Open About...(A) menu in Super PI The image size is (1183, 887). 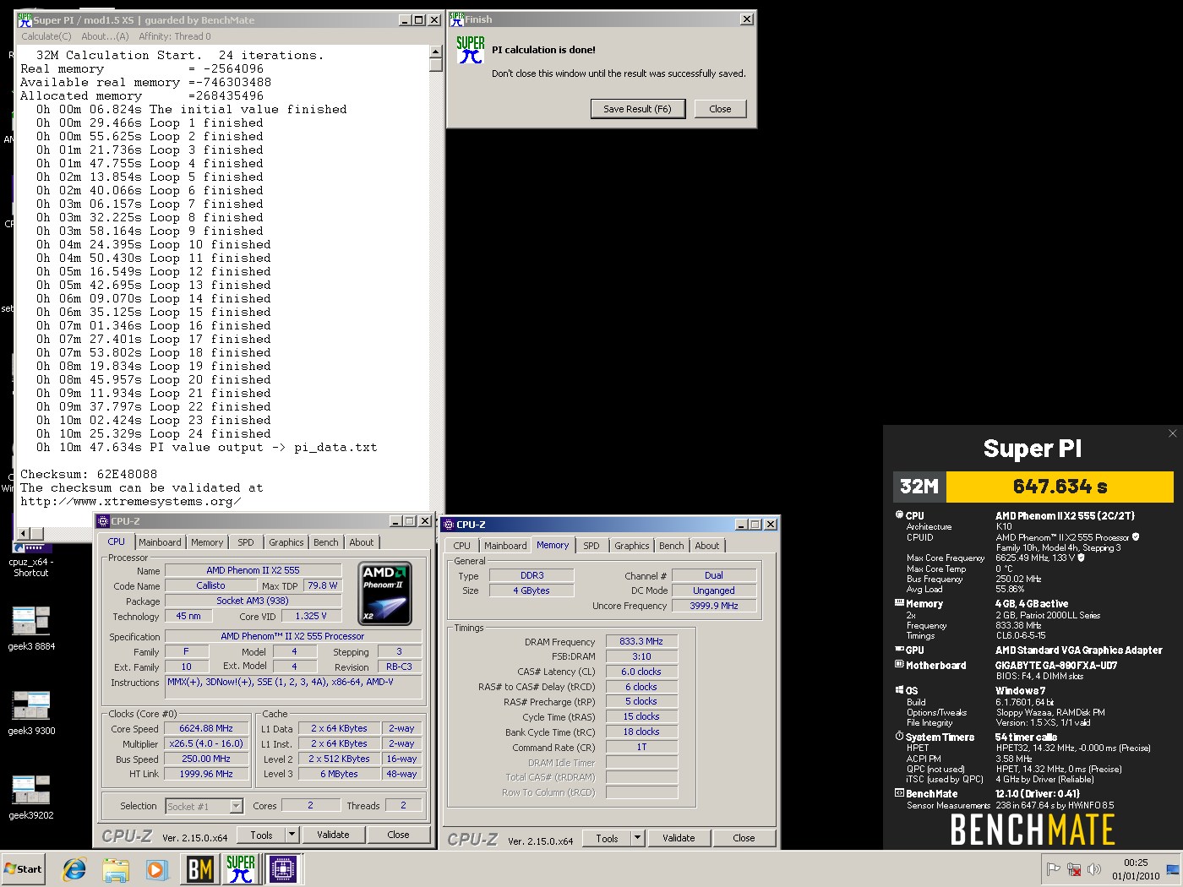[x=105, y=36]
